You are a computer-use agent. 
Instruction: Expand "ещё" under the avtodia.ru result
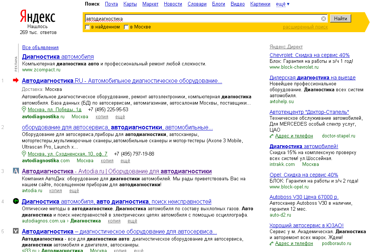tap(74, 191)
